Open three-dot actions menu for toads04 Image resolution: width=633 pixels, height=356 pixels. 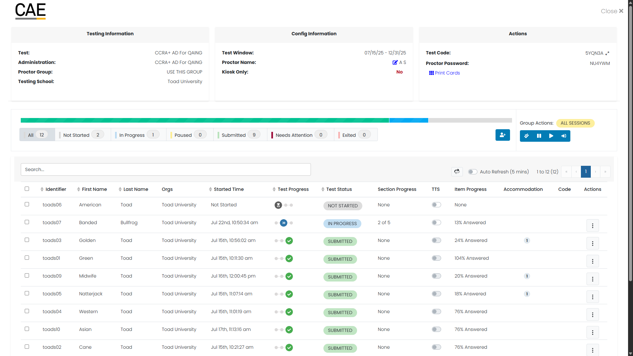point(592,315)
